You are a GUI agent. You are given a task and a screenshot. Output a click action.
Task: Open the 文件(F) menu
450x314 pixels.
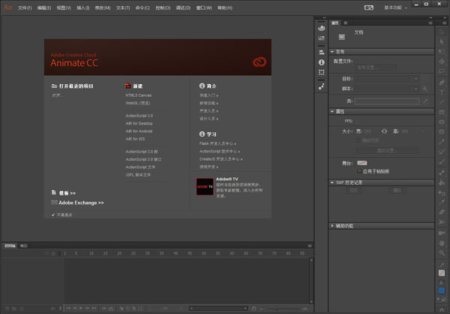pos(25,8)
